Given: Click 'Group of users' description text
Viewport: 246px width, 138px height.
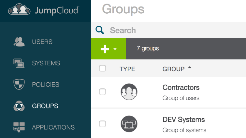Looking at the screenshot, I should tap(181, 98).
